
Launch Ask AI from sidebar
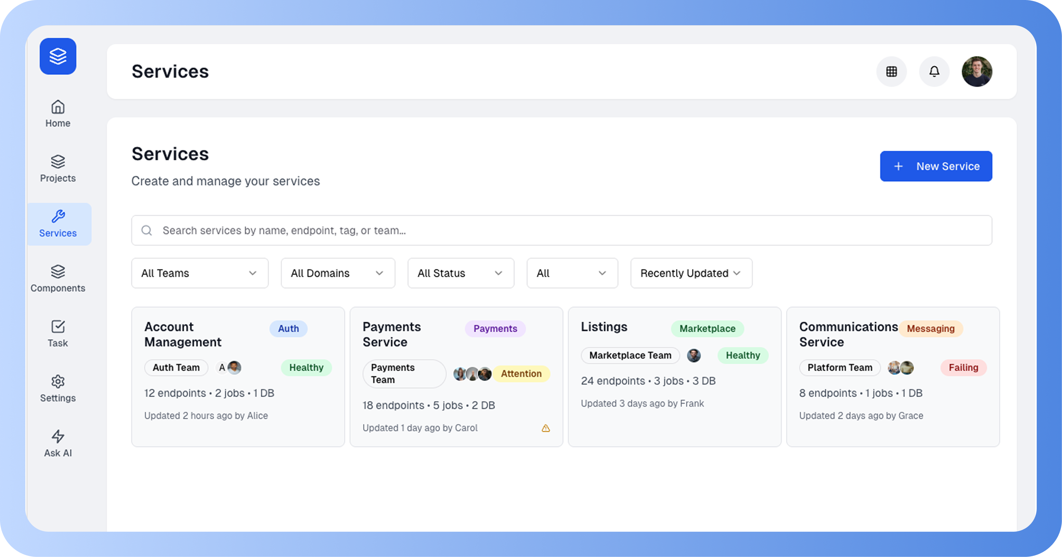click(58, 443)
